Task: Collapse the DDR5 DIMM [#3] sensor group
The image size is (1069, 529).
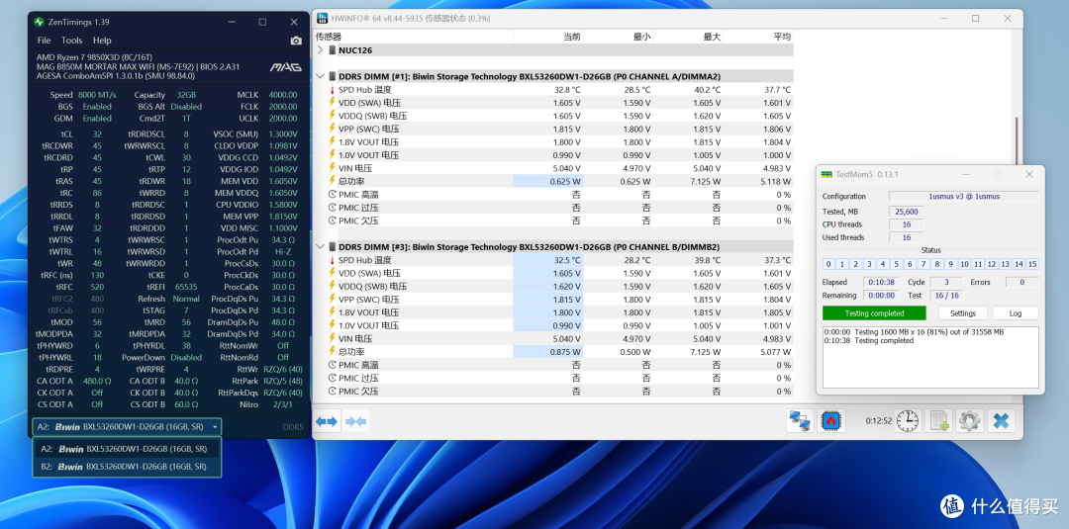Action: click(x=321, y=247)
